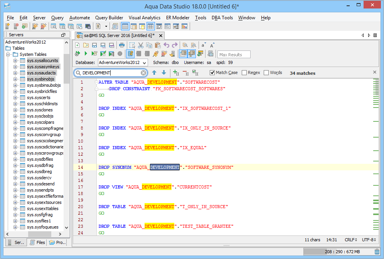Uncheck the Match Case checkbox
This screenshot has height=259, width=384.
click(x=212, y=72)
